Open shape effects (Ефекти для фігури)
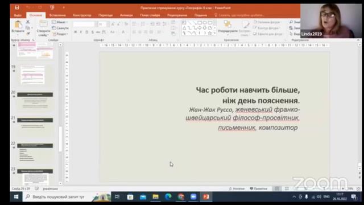The image size is (364, 205). pos(268,34)
